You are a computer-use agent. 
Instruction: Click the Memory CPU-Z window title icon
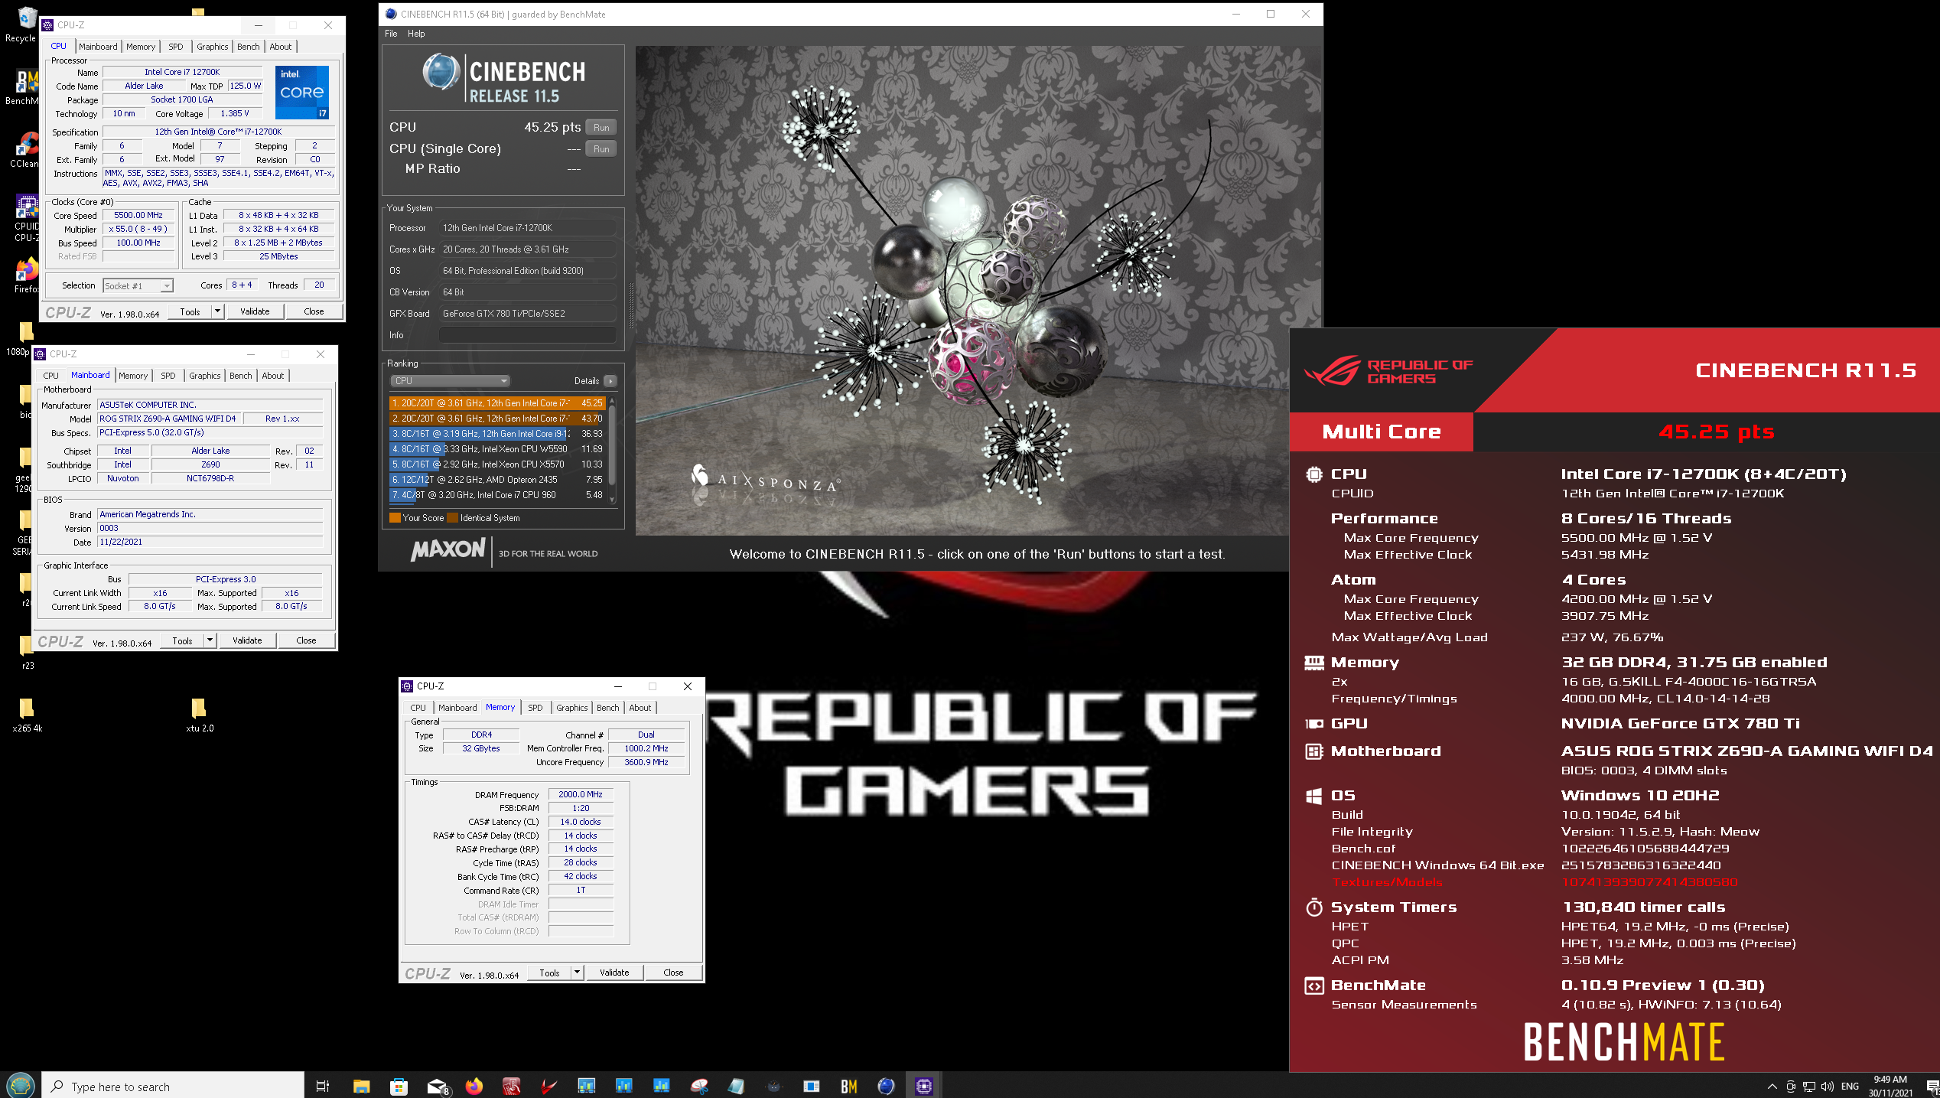pos(408,686)
